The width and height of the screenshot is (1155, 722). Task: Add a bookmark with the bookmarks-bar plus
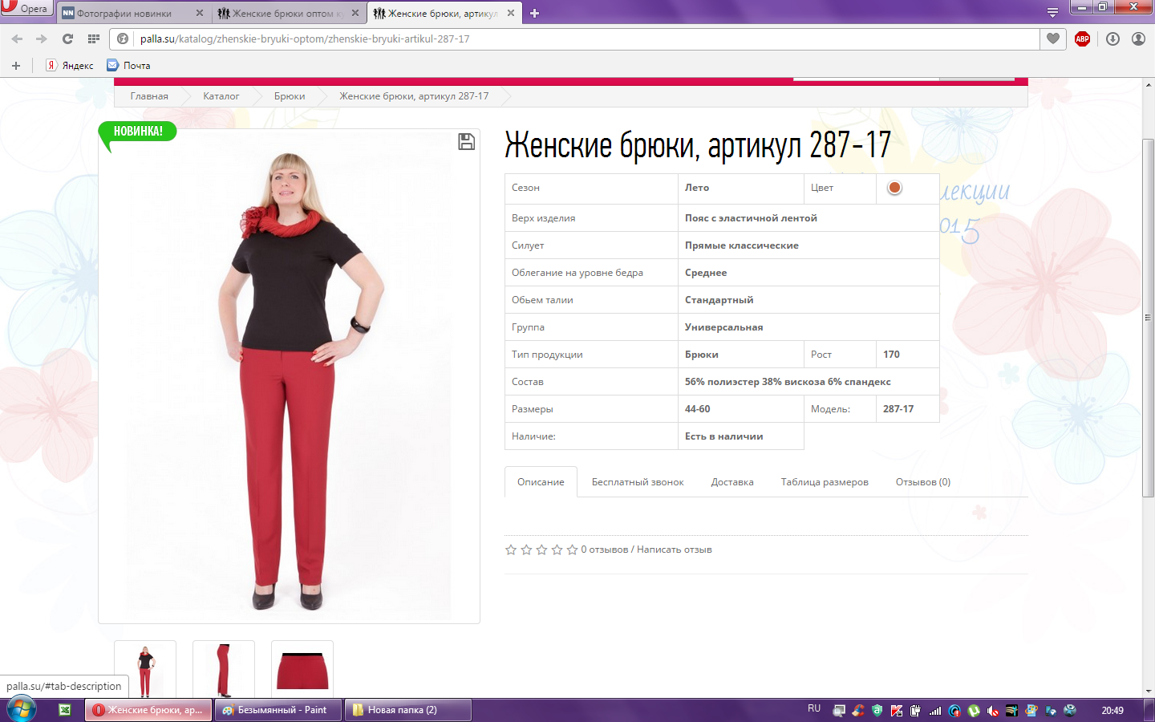(x=16, y=66)
